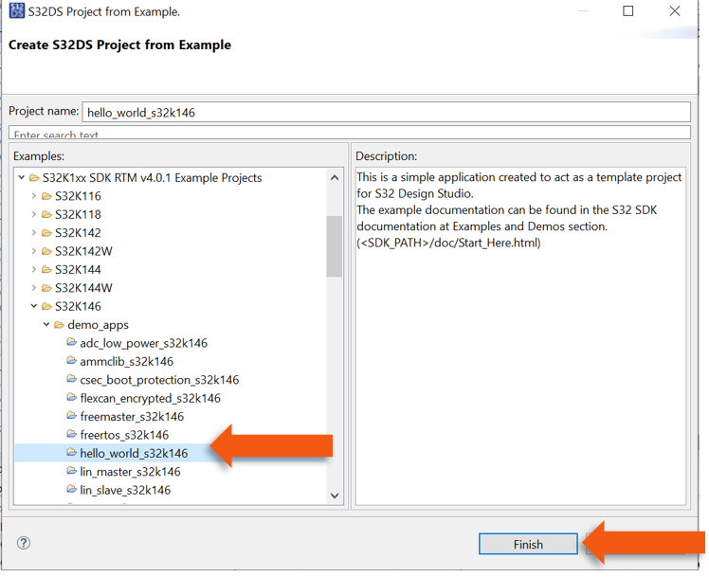This screenshot has width=709, height=577.
Task: Click the Project name text field
Action: [386, 112]
